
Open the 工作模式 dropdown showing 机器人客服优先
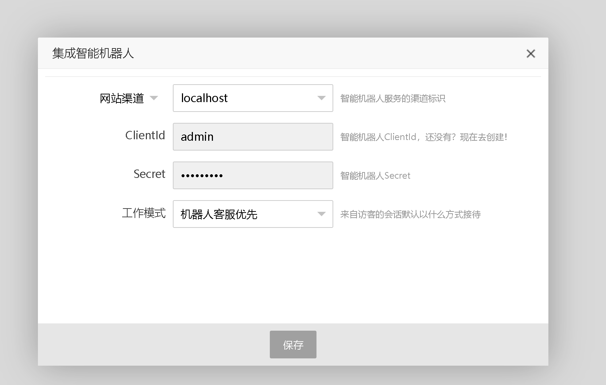(x=253, y=214)
